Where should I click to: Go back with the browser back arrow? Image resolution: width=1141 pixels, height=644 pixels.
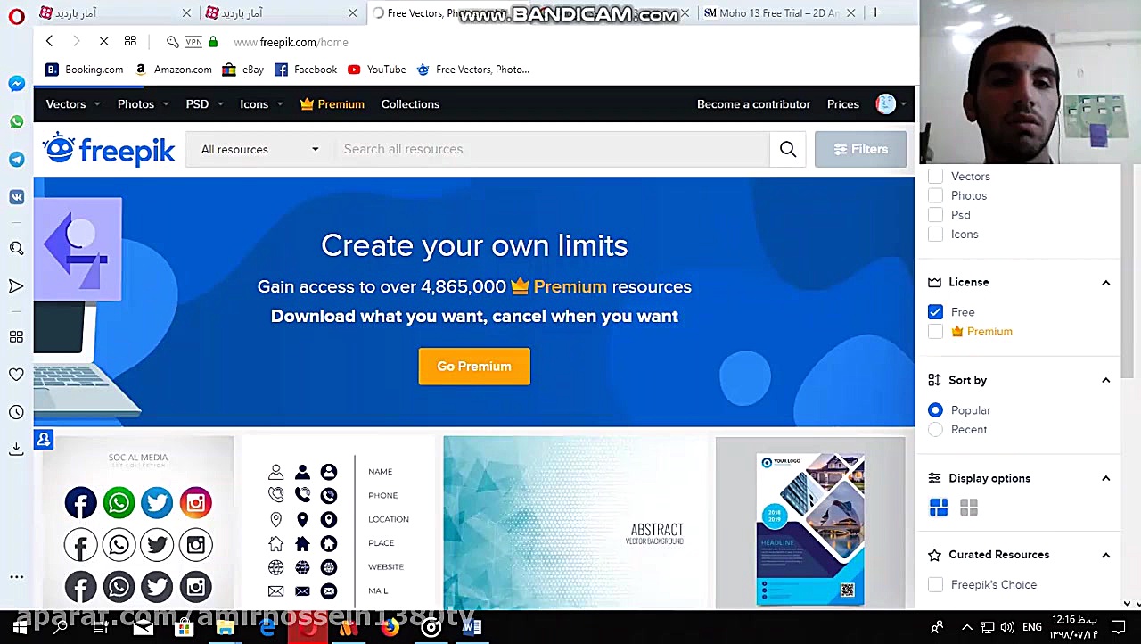pos(49,41)
